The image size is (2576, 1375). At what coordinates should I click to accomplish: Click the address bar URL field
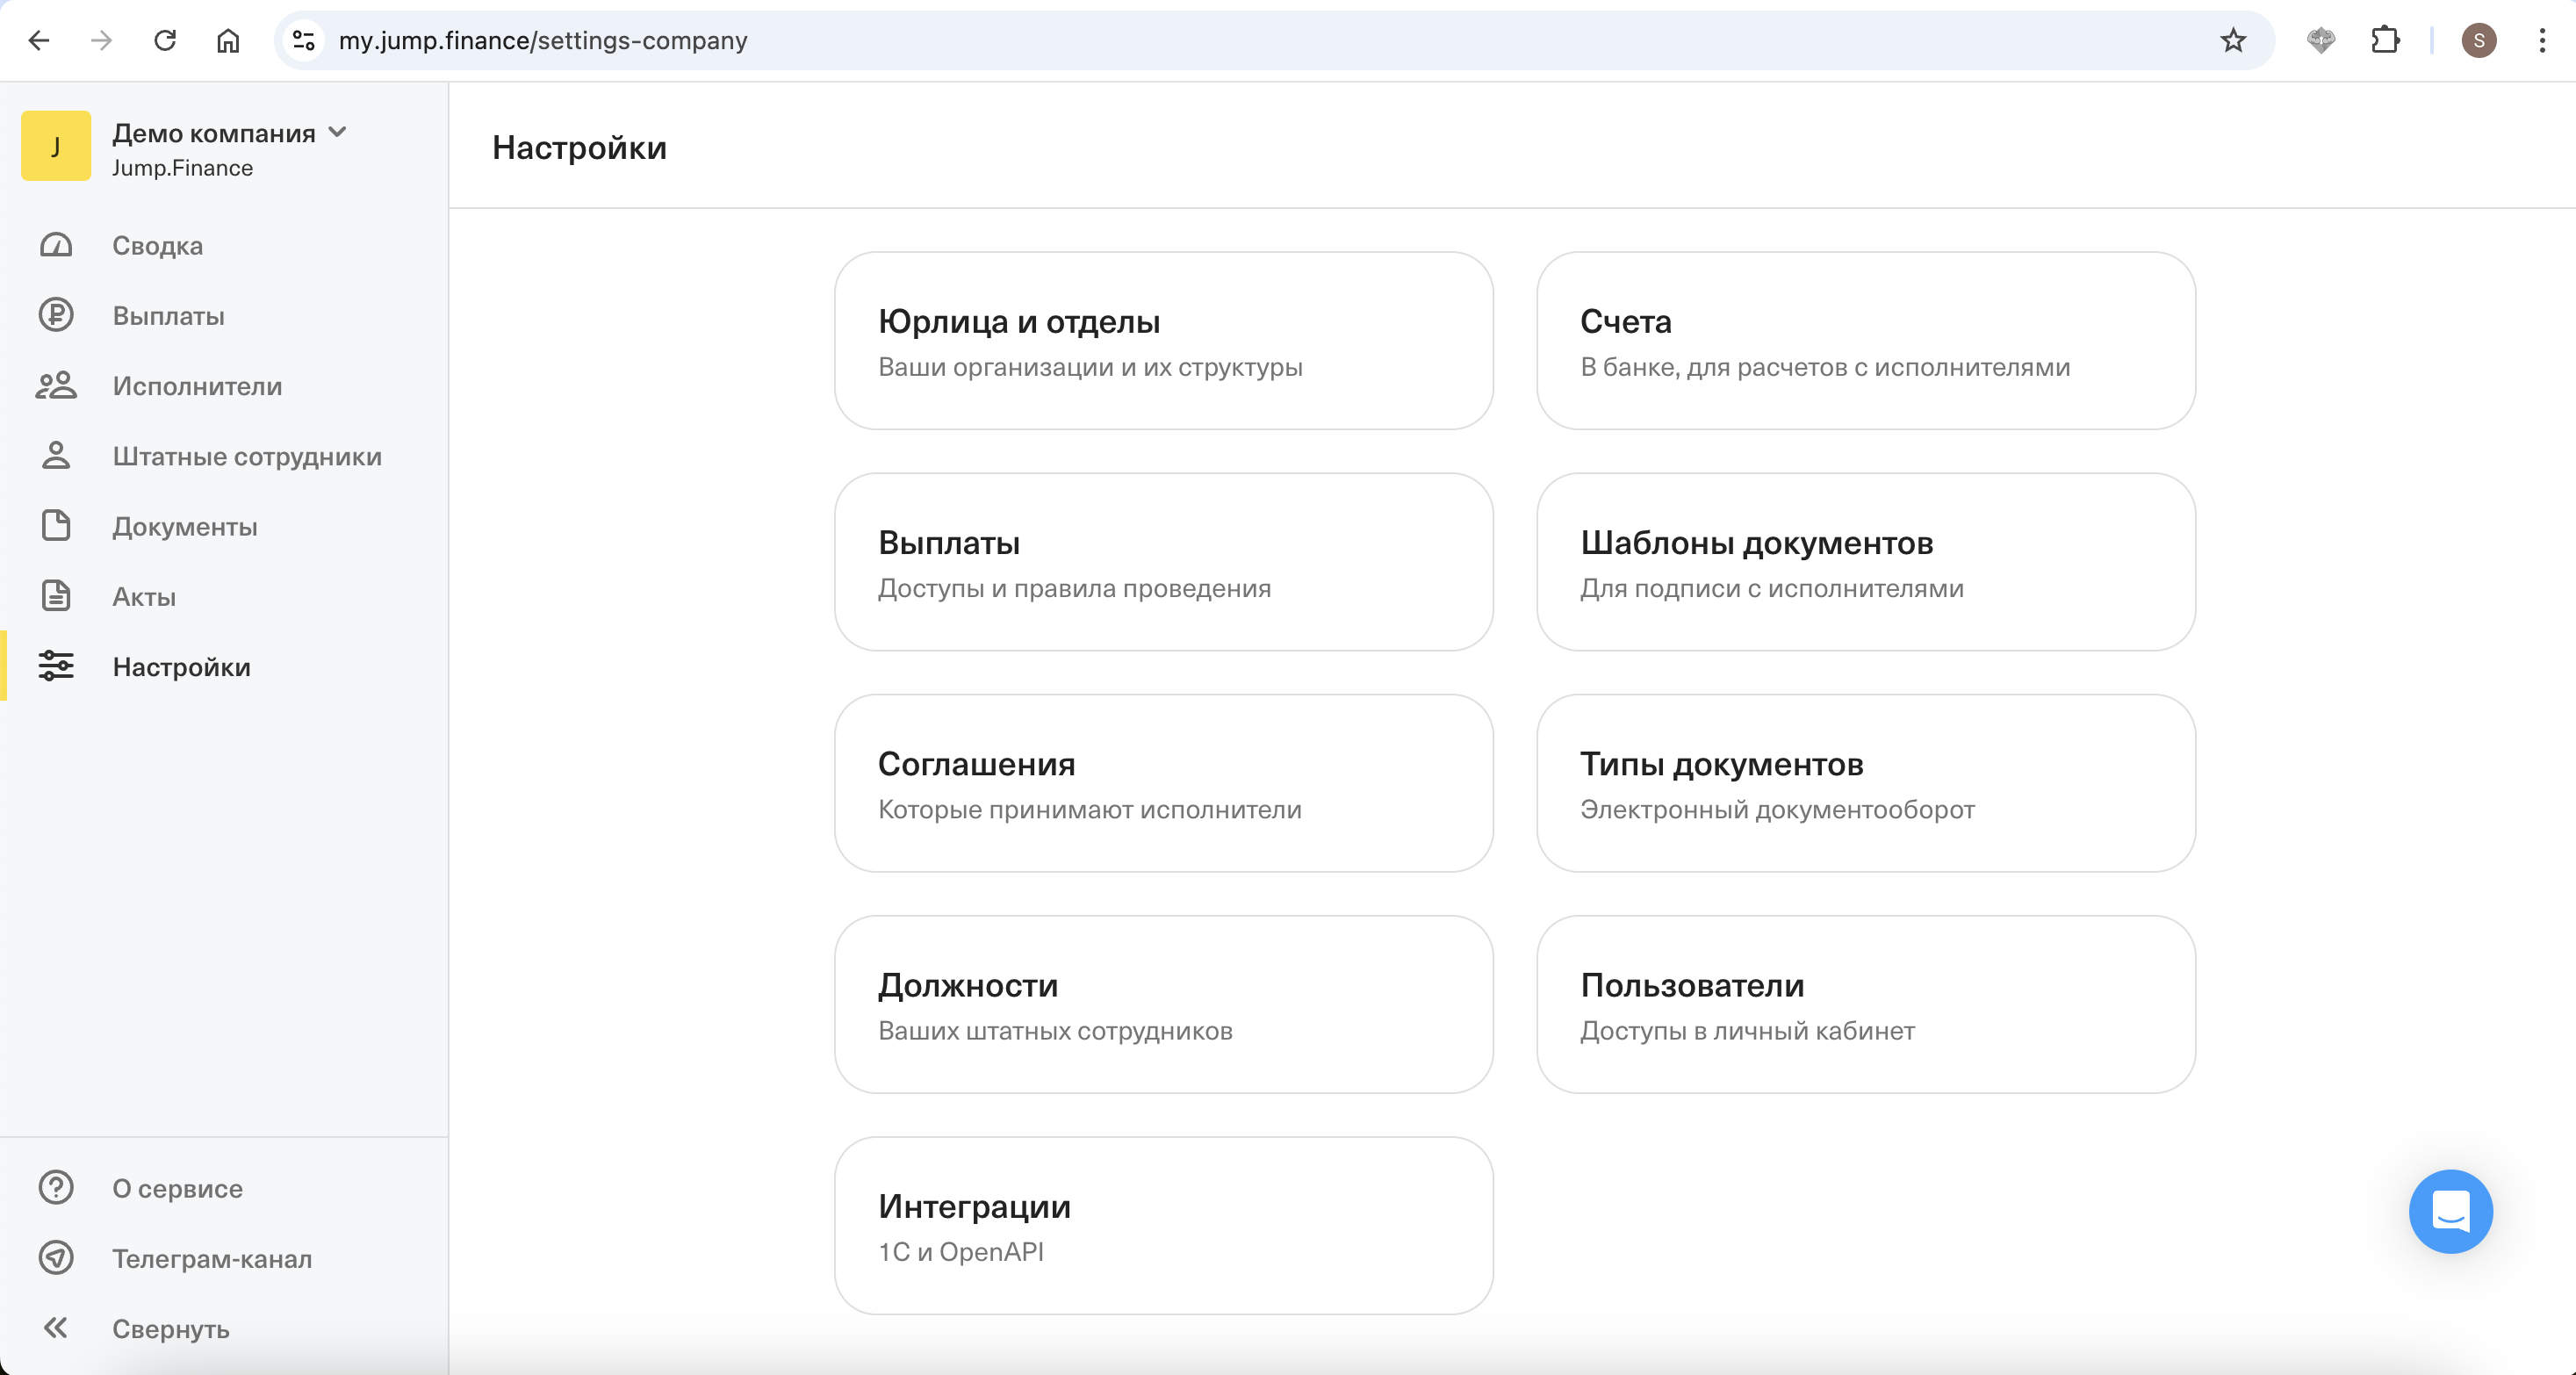click(1200, 41)
